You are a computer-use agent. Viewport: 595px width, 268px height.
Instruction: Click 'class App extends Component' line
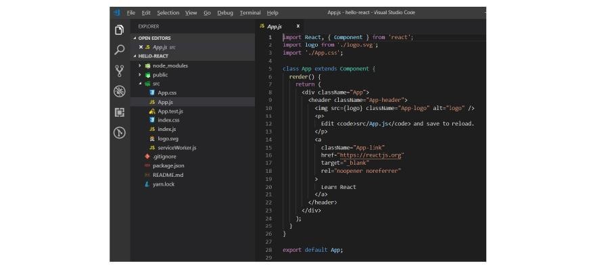click(x=329, y=69)
